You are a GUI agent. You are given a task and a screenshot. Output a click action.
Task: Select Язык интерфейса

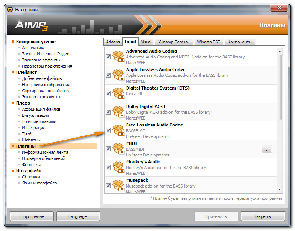tap(39, 183)
